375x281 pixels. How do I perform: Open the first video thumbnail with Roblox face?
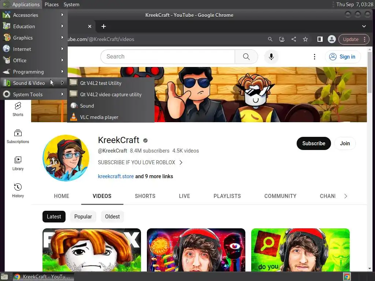(92, 250)
